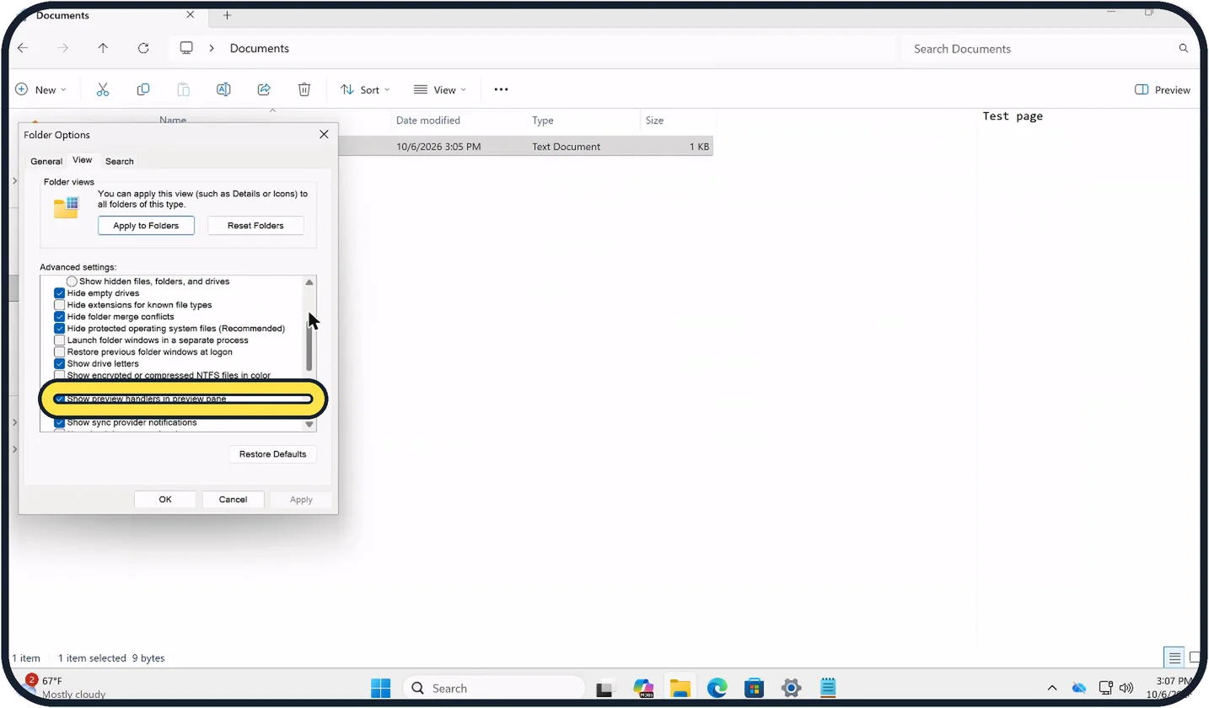Refresh the Documents folder
This screenshot has width=1209, height=708.
tap(143, 48)
